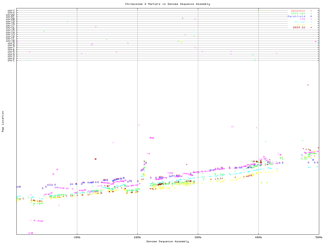The height and width of the screenshot is (243, 324).
Task: Click the 20Mb x-axis tick label
Action: 137,237
